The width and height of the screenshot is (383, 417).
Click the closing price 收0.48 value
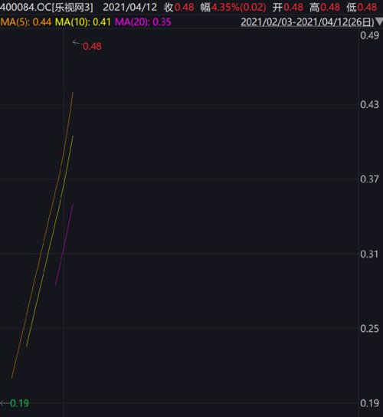click(179, 7)
